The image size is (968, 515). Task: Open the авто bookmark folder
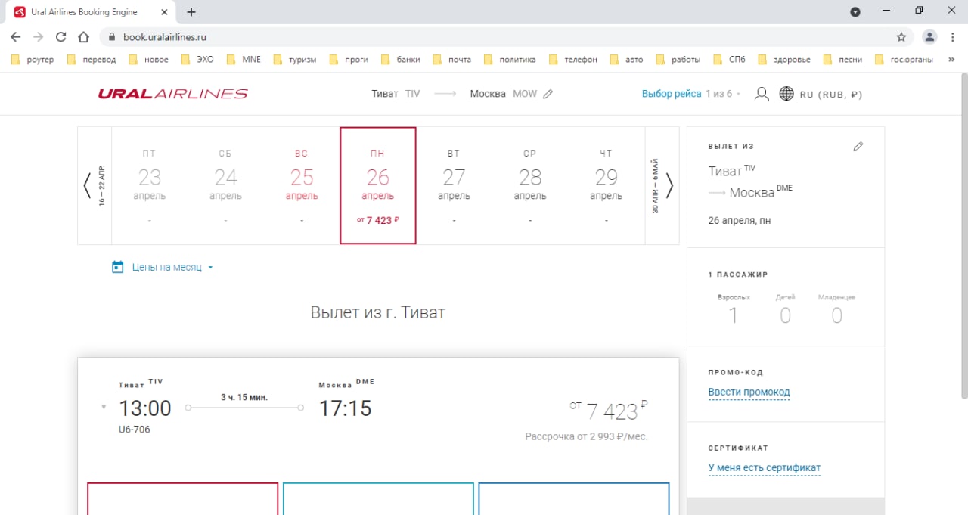(x=626, y=60)
